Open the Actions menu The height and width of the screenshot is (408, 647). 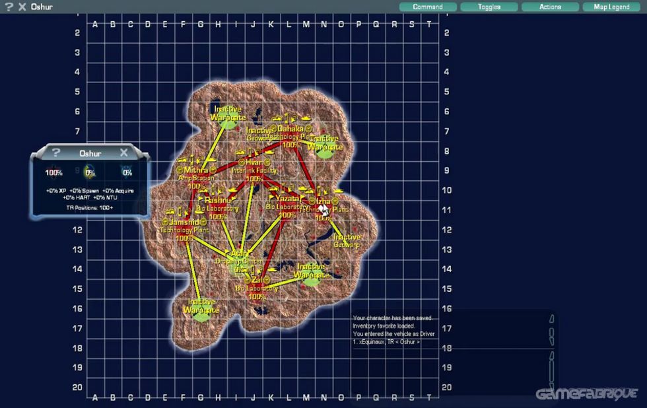click(550, 7)
